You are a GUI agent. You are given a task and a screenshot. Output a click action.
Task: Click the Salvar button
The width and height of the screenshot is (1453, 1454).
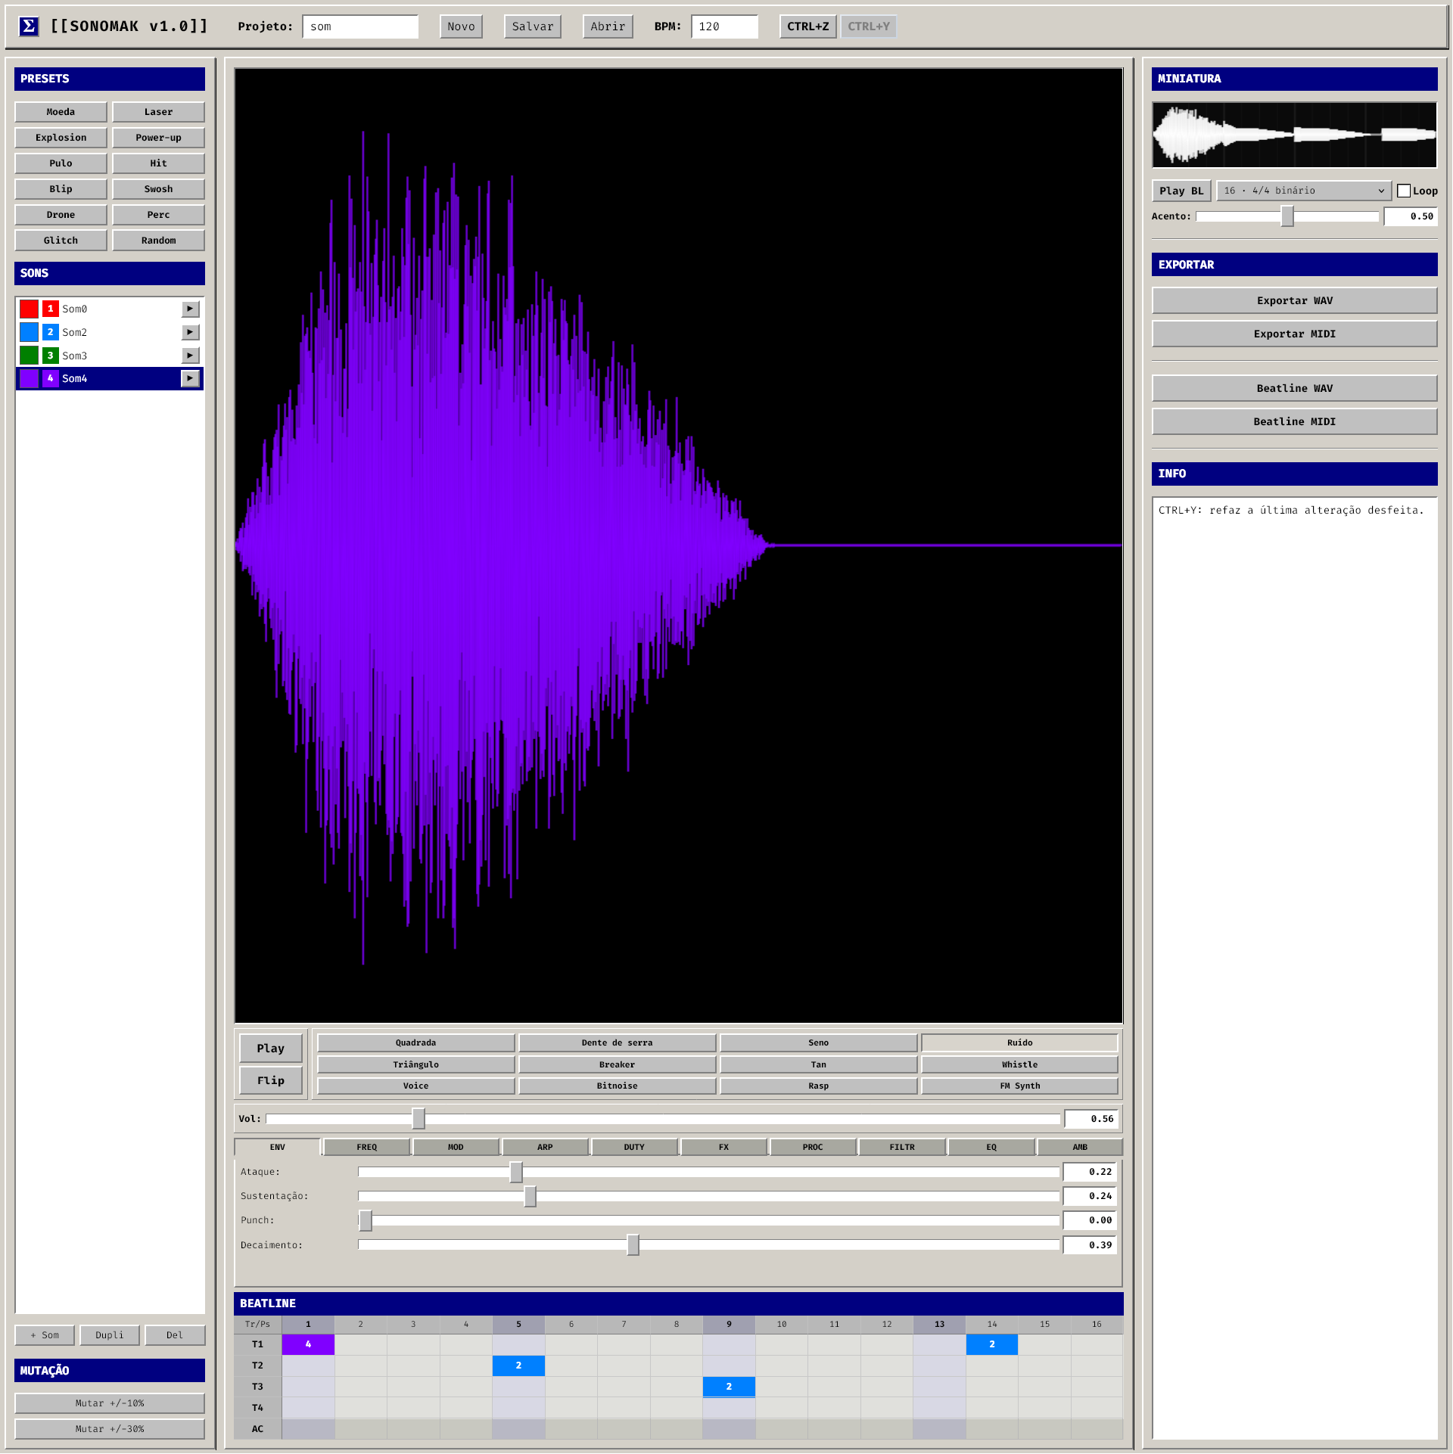tap(533, 26)
